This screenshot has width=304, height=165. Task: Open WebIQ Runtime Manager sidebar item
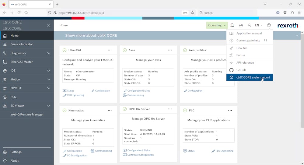(x=27, y=114)
